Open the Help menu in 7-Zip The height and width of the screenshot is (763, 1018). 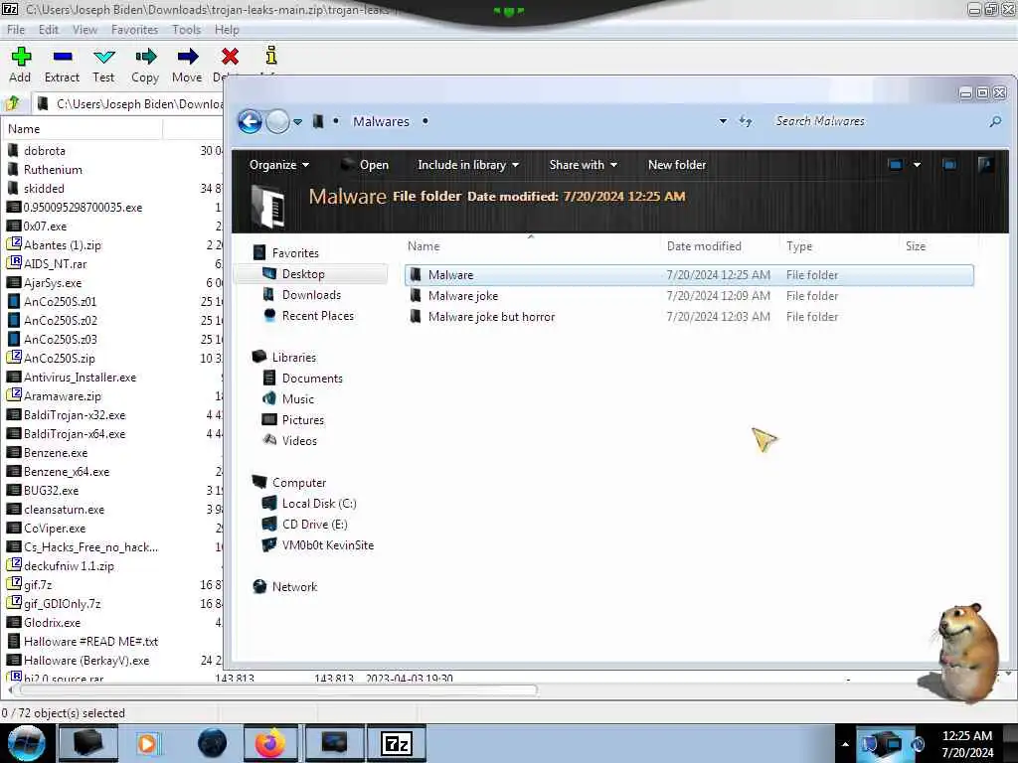click(x=227, y=30)
